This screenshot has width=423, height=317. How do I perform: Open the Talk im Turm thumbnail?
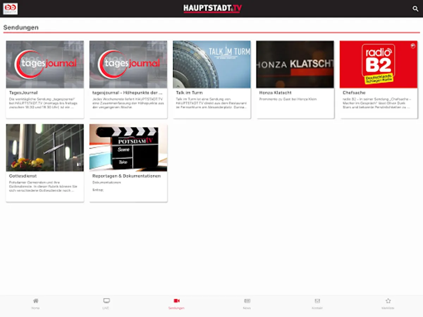[x=212, y=64]
